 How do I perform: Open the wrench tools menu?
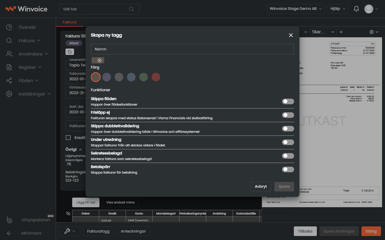pyautogui.click(x=70, y=231)
